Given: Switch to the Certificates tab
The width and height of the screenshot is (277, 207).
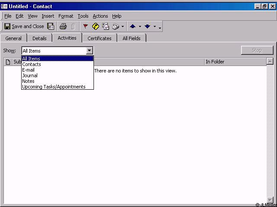Looking at the screenshot, I should tap(100, 38).
